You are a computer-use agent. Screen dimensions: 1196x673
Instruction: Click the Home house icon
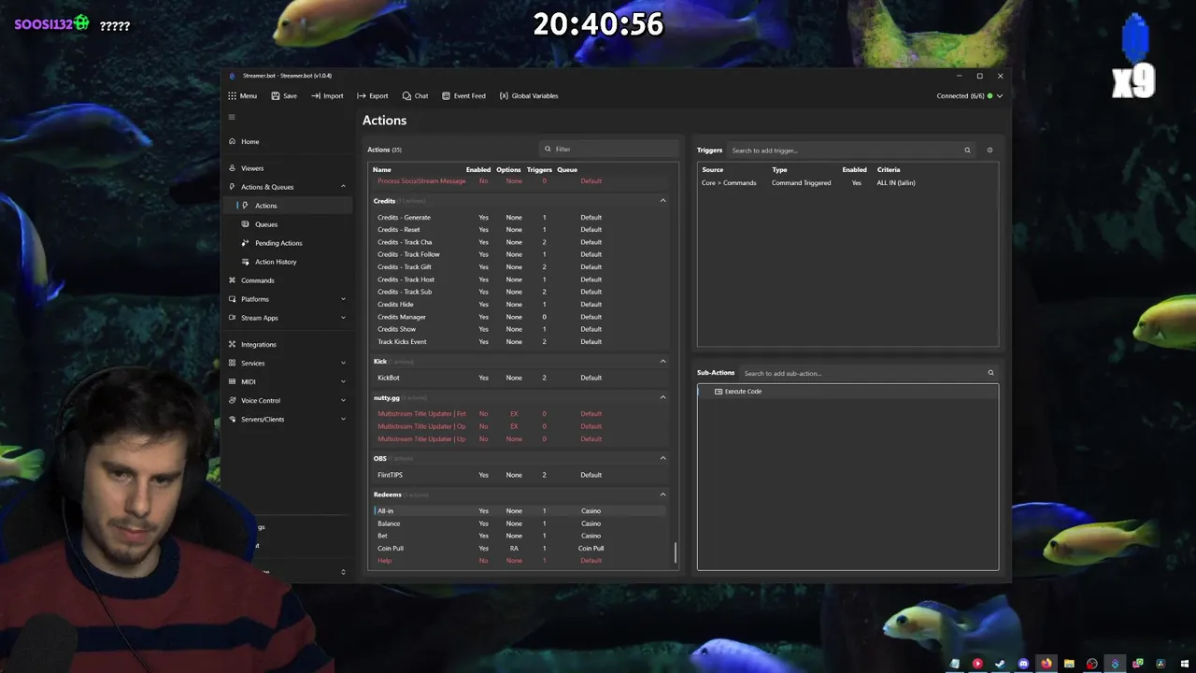pyautogui.click(x=232, y=141)
